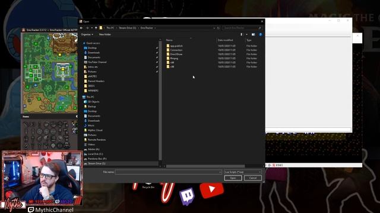Open the eMOTES folder in navigation pane
Screen dimensions: 380x213
[x=92, y=76]
